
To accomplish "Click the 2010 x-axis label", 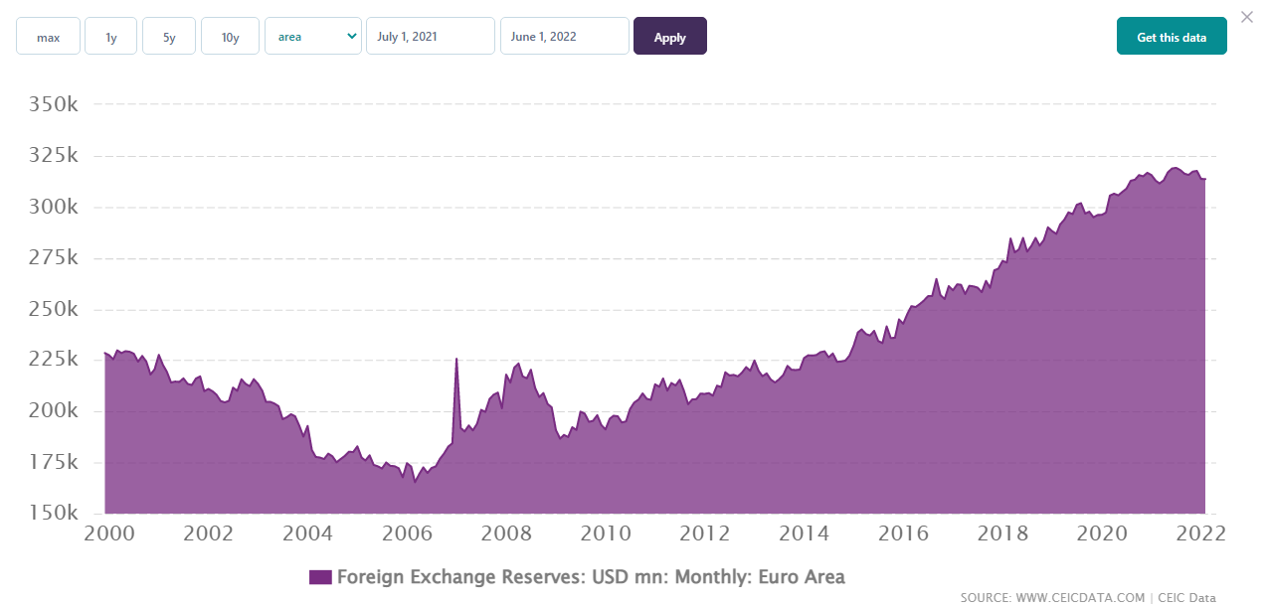I will click(606, 534).
